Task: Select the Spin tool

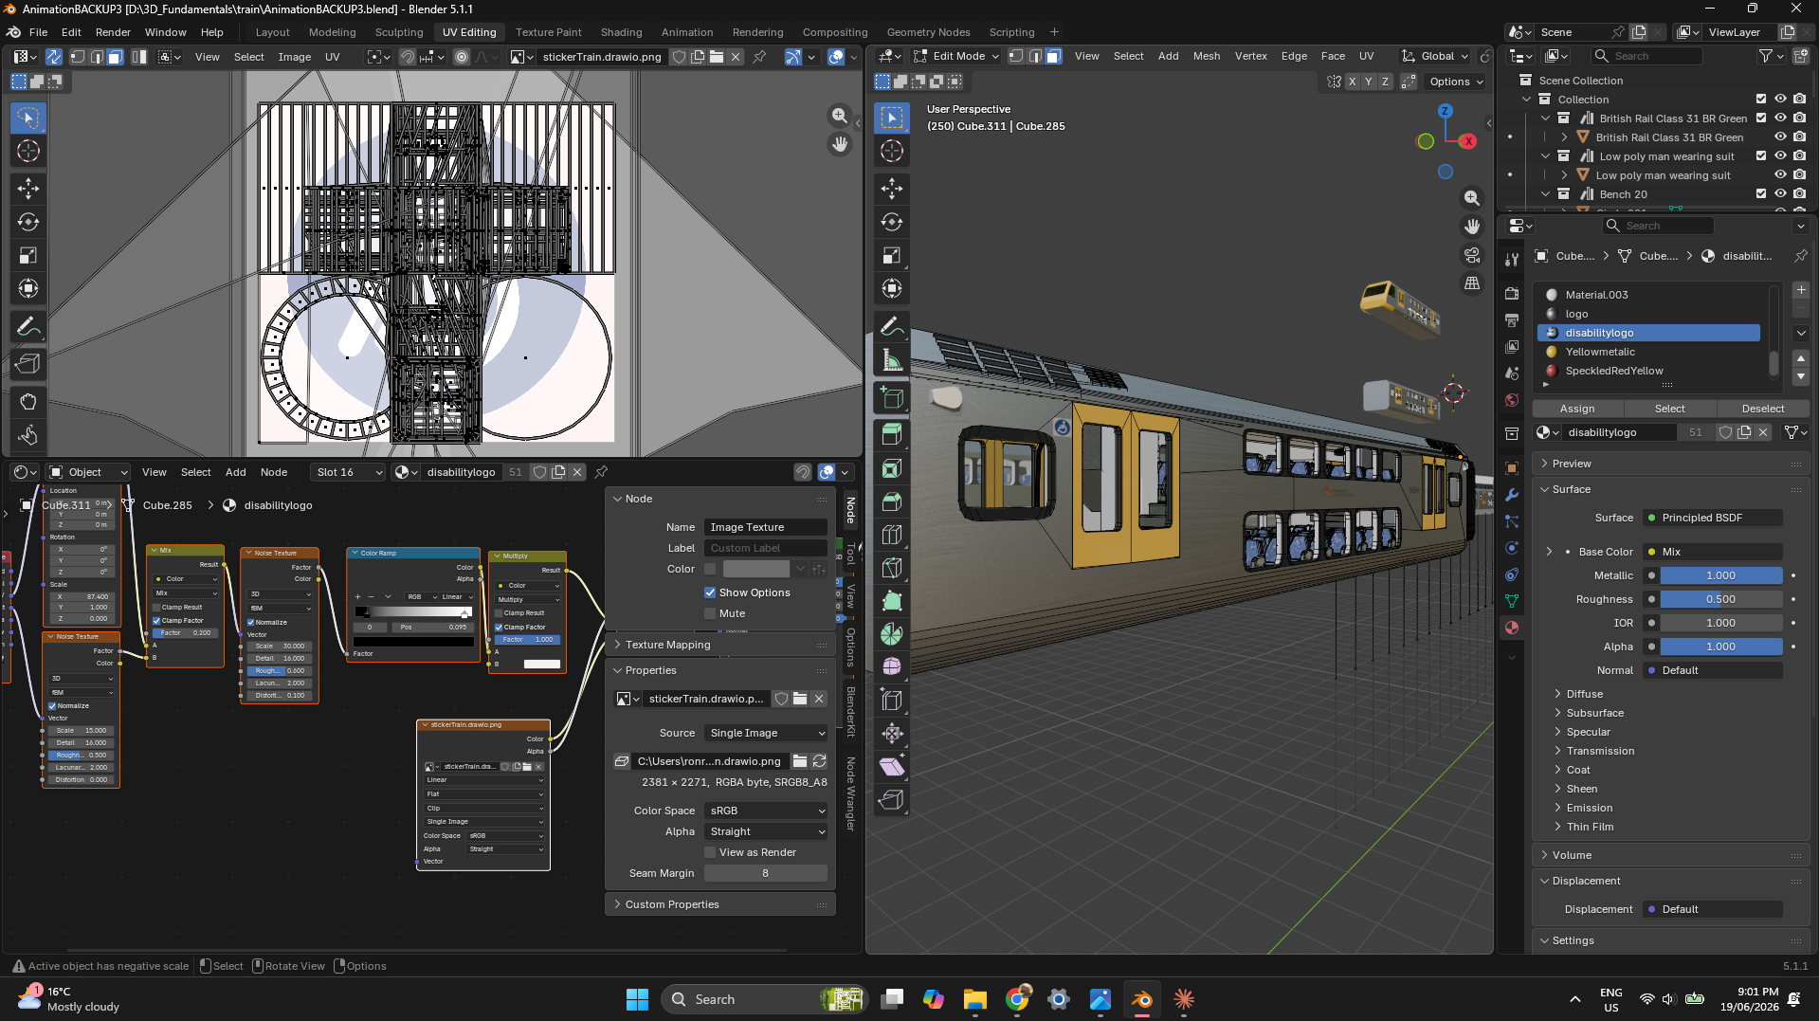Action: pos(892,634)
